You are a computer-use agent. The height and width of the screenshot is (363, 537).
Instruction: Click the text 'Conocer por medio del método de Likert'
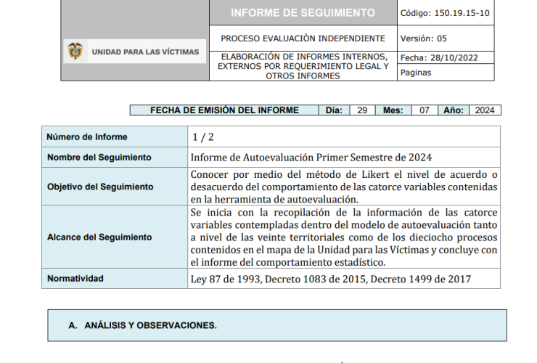point(290,174)
